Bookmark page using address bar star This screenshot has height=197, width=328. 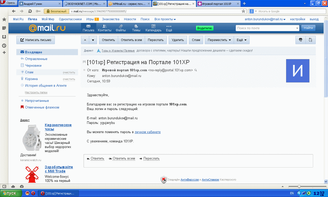pyautogui.click(x=243, y=11)
